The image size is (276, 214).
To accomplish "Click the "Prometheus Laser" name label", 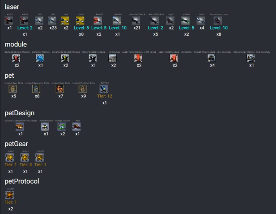I will click(x=219, y=14).
